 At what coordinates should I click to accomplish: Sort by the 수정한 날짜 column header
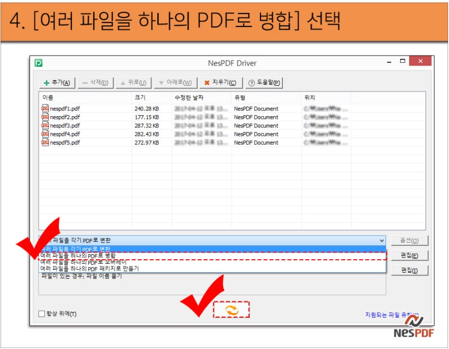[201, 98]
